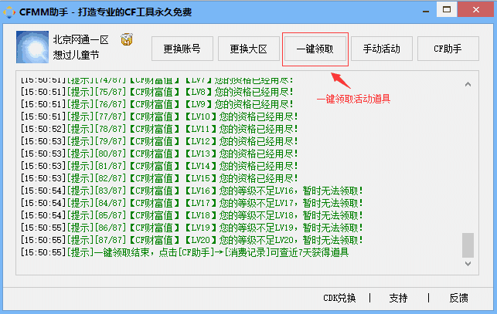The height and width of the screenshot is (314, 497).
Task: Click the CFMM app icon in title bar
Action: (9, 12)
